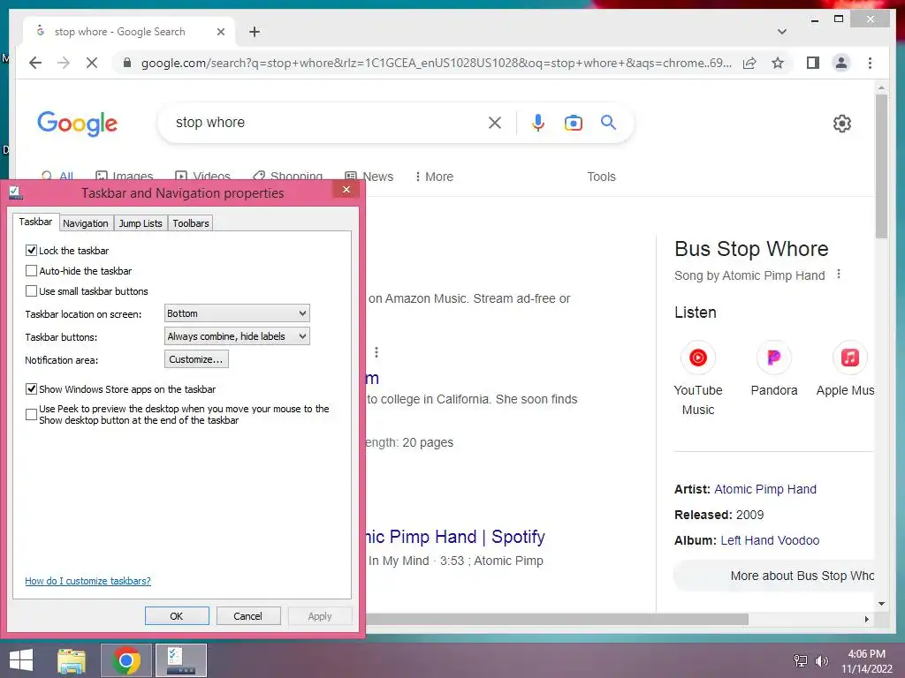905x678 pixels.
Task: Open the Chrome profile avatar menu
Action: click(841, 63)
